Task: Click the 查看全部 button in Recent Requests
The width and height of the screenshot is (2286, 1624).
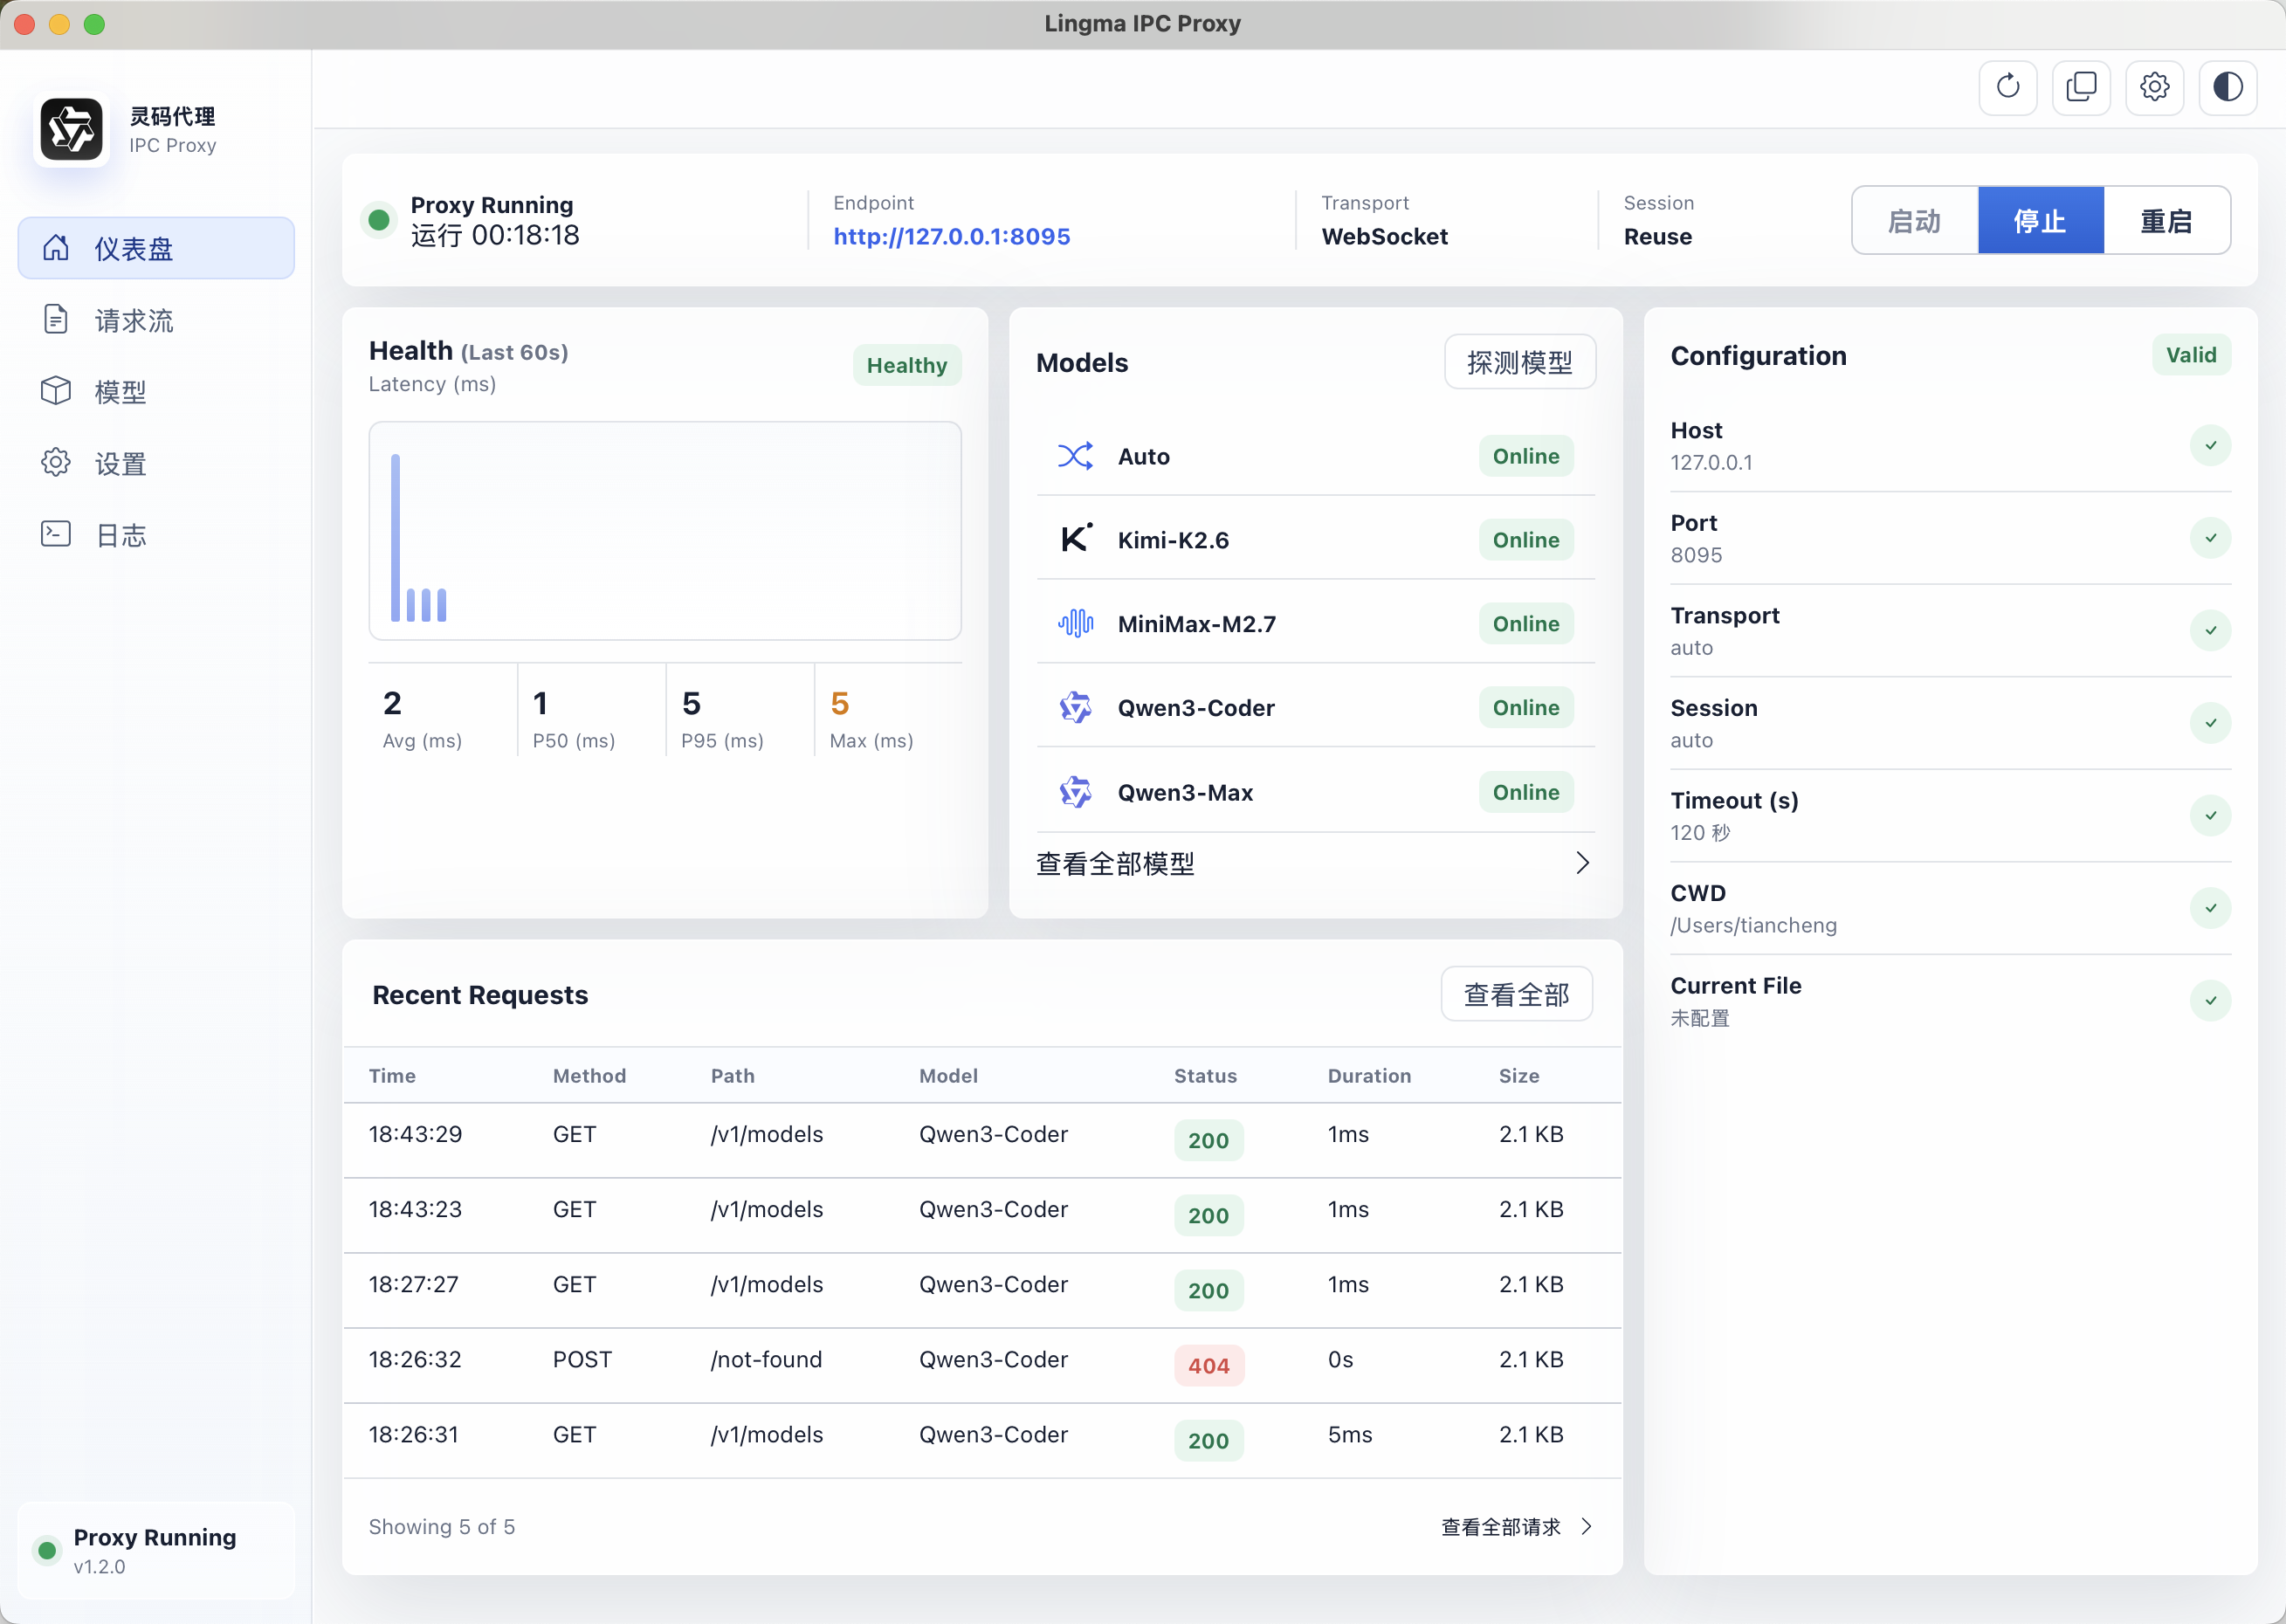Action: [1516, 994]
